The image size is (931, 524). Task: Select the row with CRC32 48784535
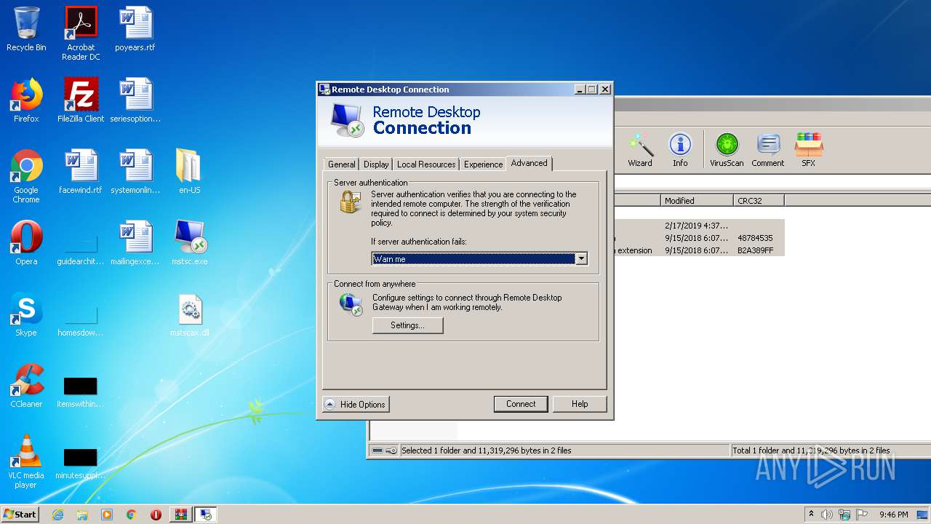point(698,238)
